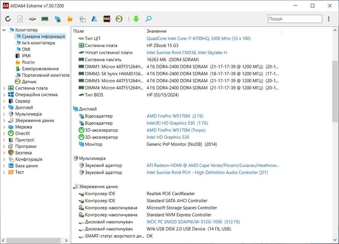The width and height of the screenshot is (339, 244).
Task: Select the Безпека tree item
Action: pos(23,153)
